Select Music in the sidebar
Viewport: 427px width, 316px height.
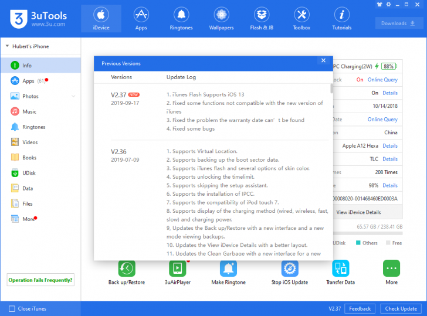(40, 111)
